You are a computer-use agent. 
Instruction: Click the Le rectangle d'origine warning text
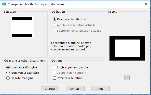point(71,46)
